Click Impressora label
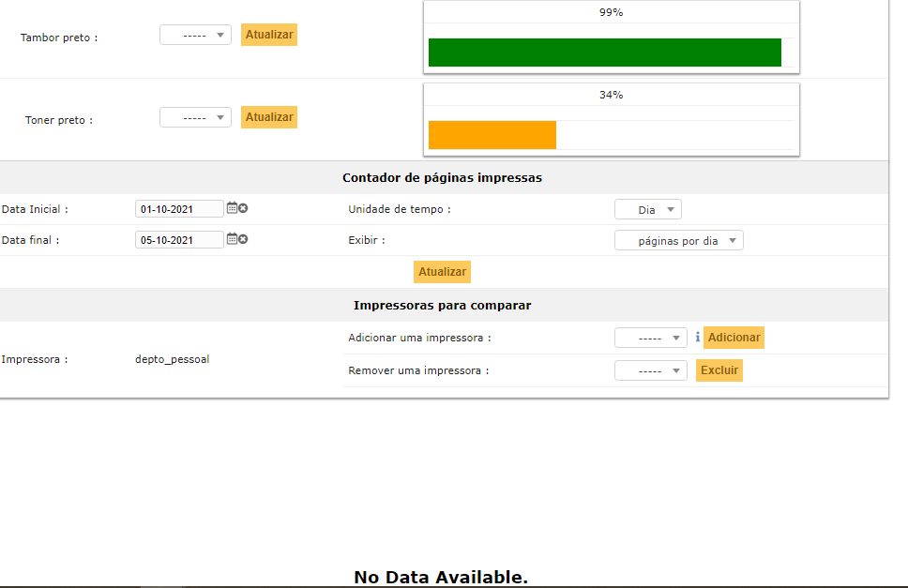Viewport: 908px width, 588px height. (x=35, y=359)
